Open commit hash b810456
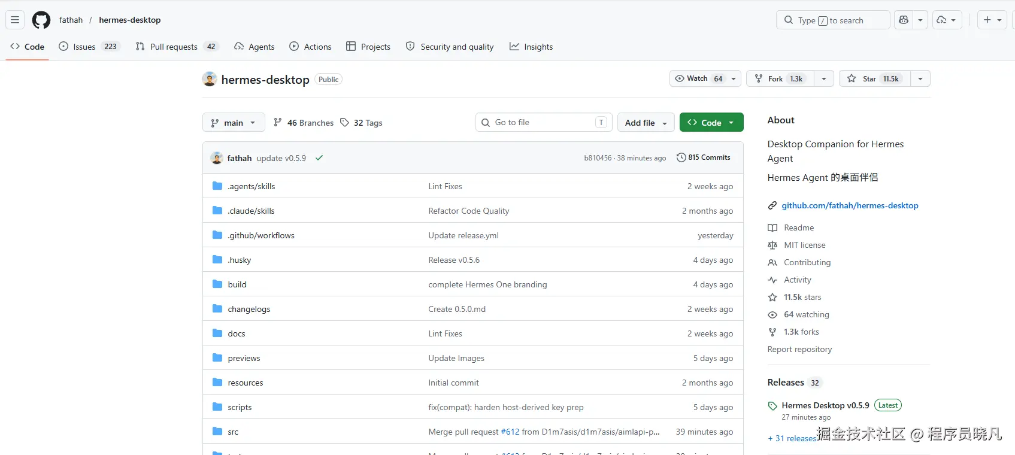This screenshot has height=455, width=1015. click(x=598, y=158)
